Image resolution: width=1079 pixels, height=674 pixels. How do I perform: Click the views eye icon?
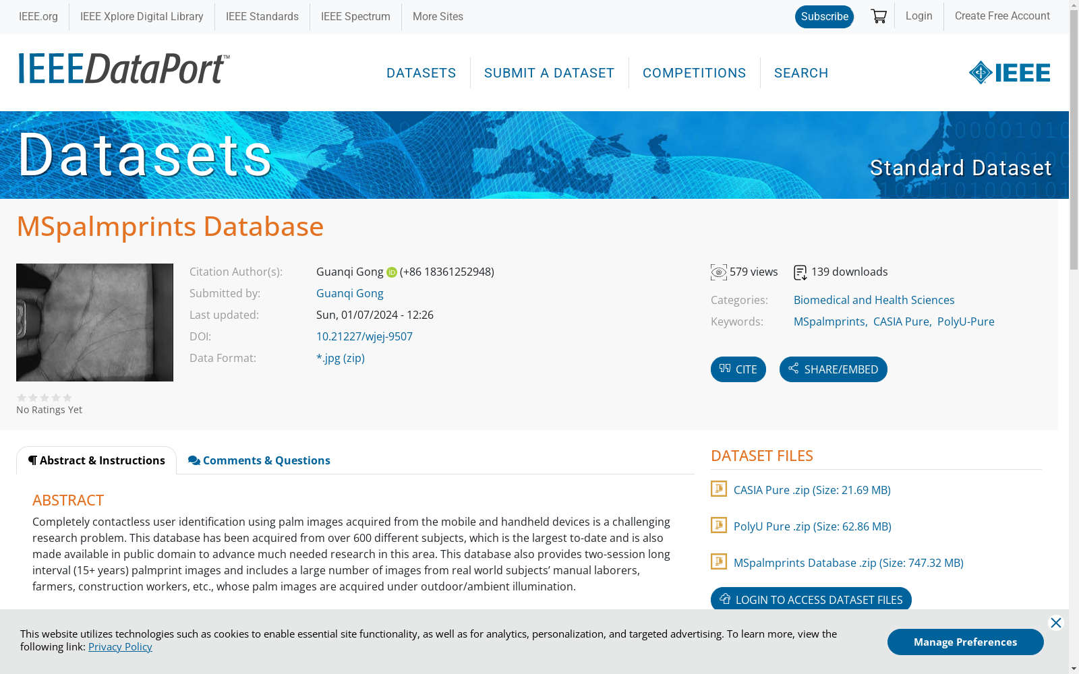(x=719, y=272)
